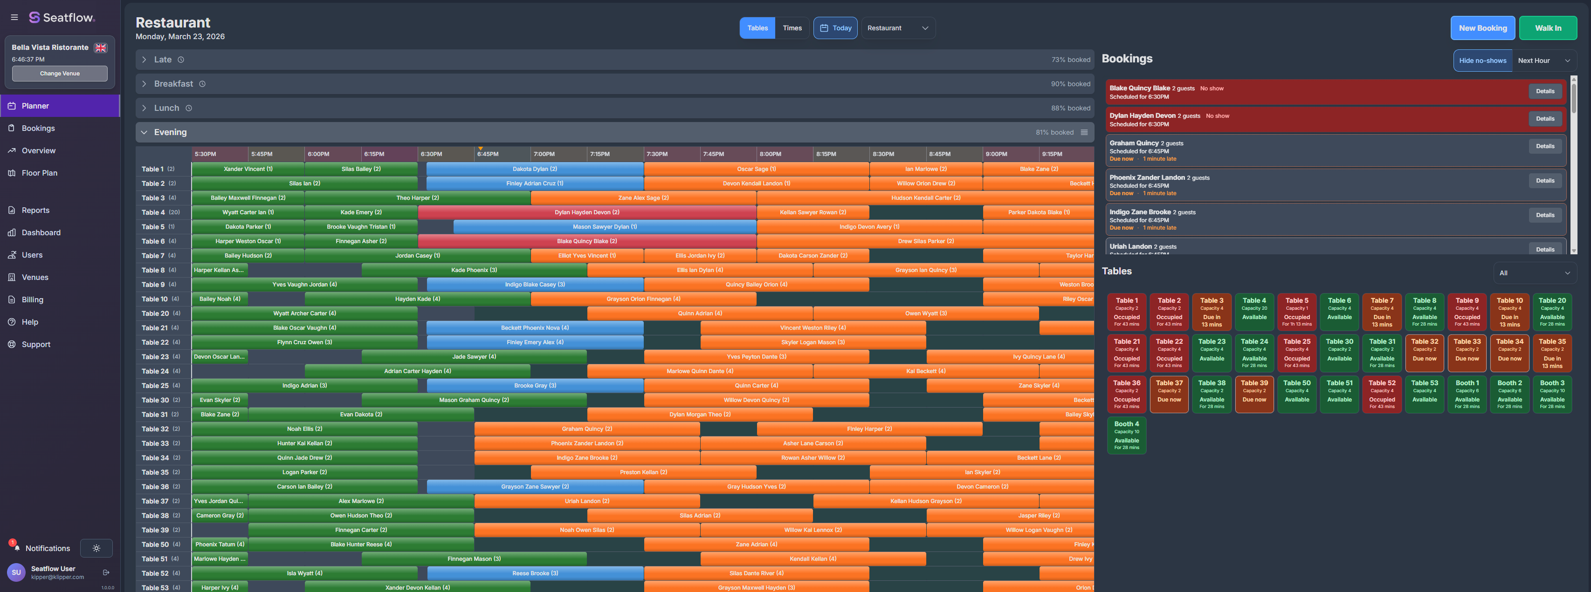
Task: Open Reports in sidebar
Action: (60, 210)
